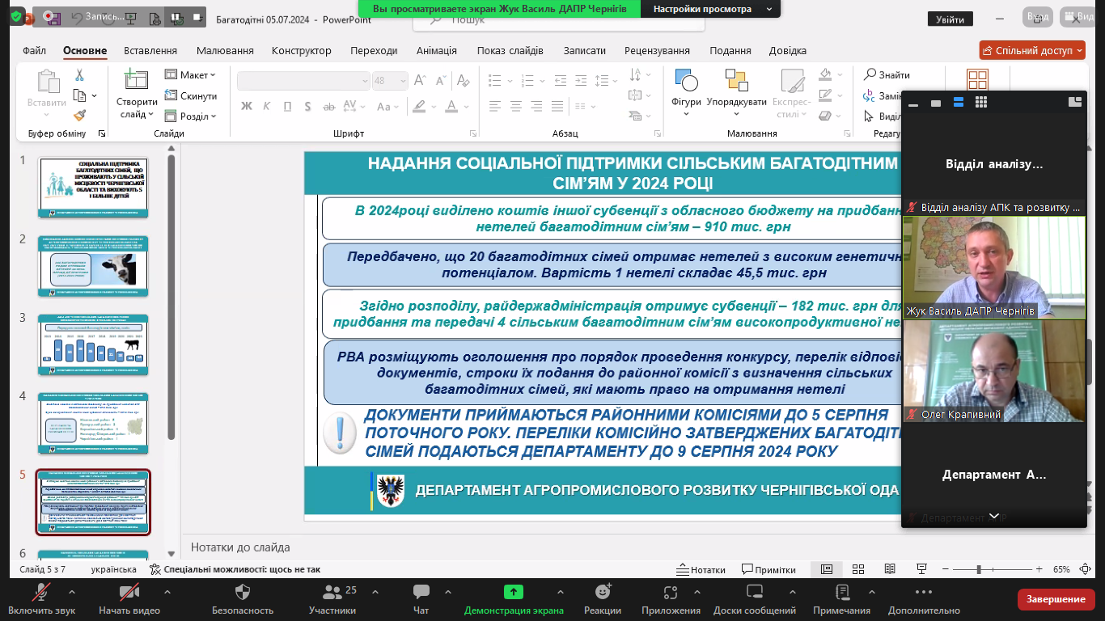
Task: Switch to the Конструктор tab
Action: [x=302, y=50]
